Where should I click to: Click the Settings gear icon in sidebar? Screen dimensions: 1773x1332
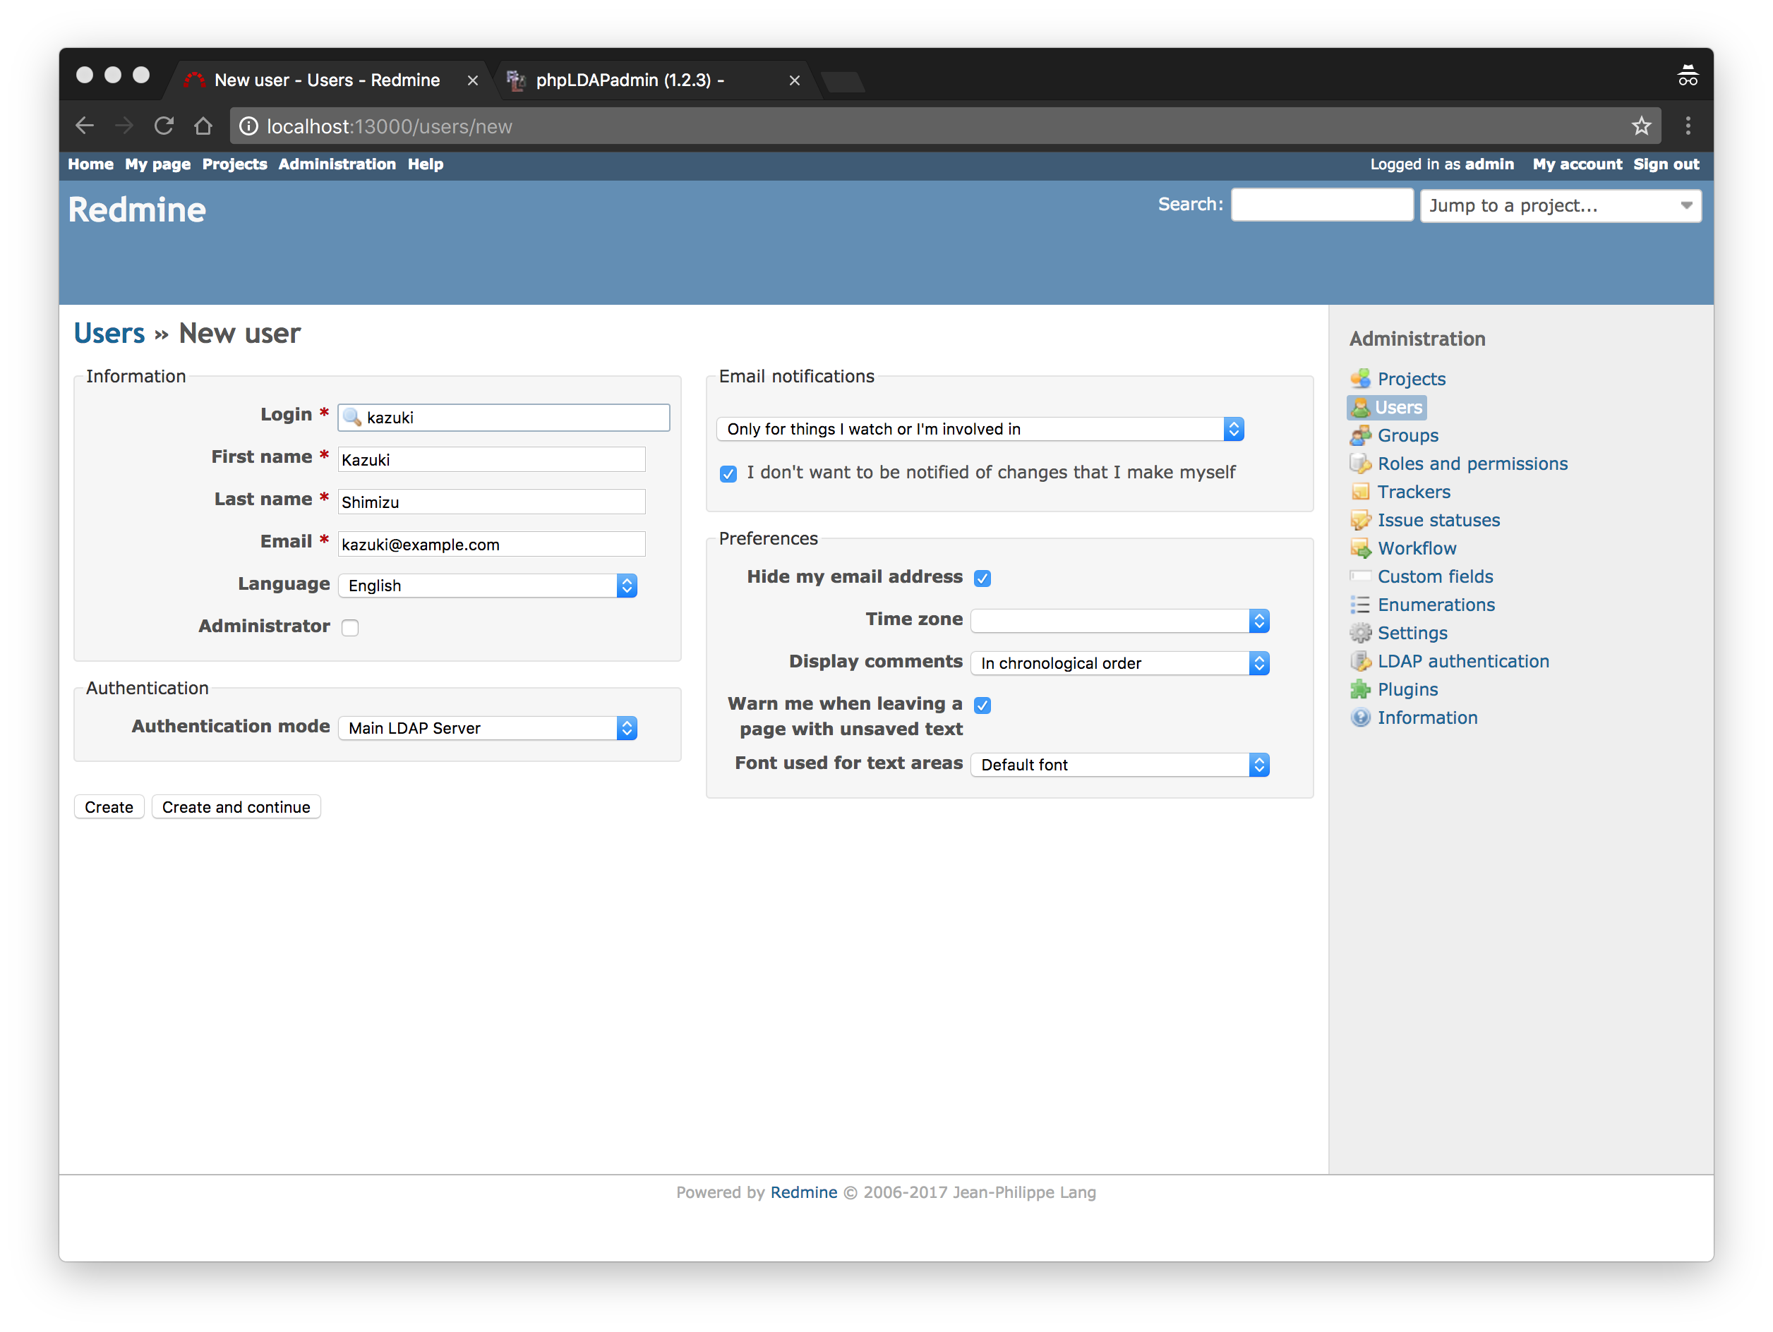[x=1360, y=634]
